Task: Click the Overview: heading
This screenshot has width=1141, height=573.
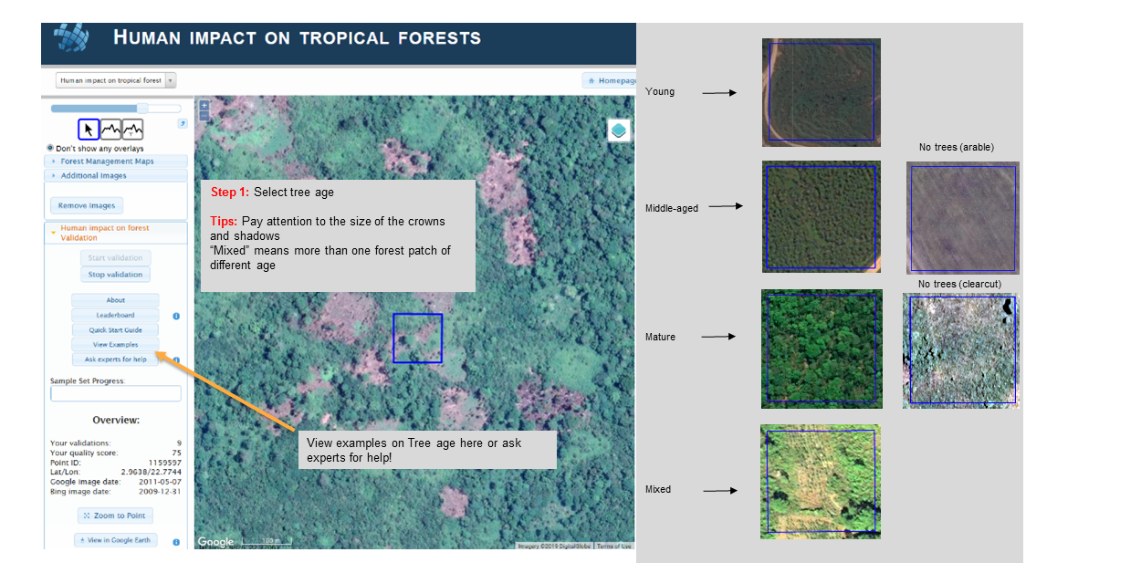Action: pos(116,421)
